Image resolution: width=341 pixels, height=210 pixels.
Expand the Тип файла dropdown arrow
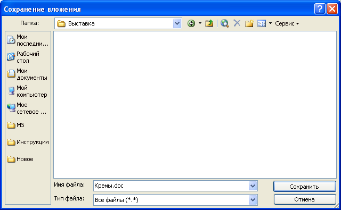[253, 200]
